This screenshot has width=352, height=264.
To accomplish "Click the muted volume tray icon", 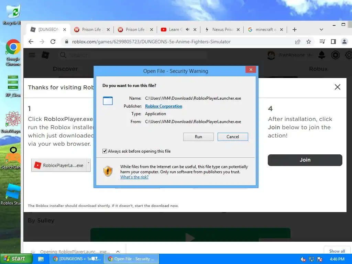I will (x=303, y=259).
